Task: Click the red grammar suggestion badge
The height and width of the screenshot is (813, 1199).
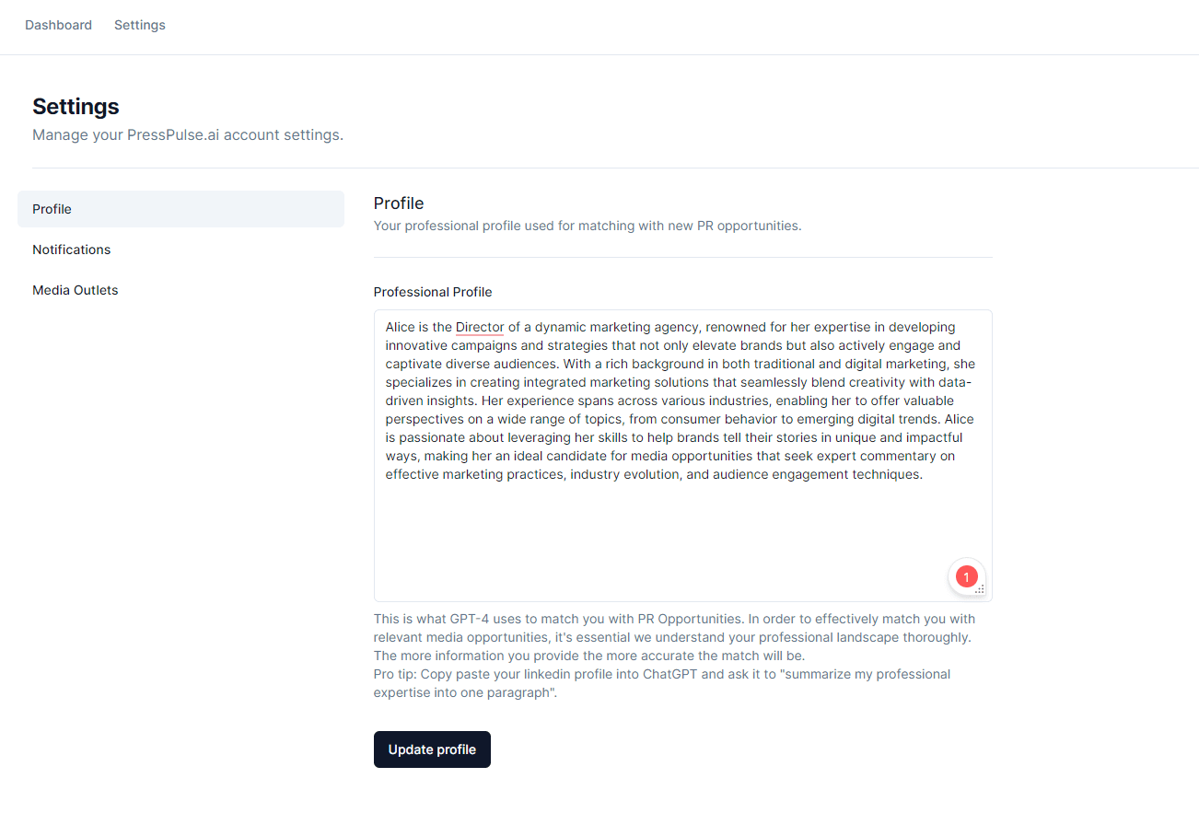Action: point(966,577)
